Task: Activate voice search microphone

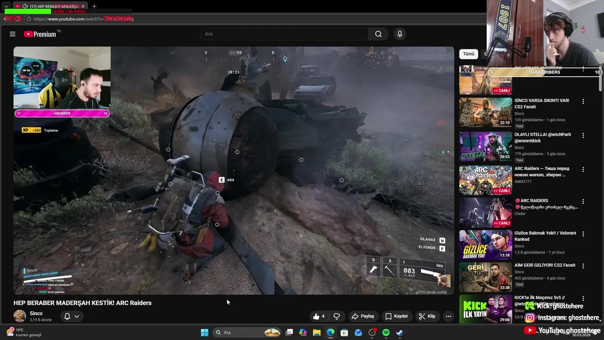Action: pos(400,34)
